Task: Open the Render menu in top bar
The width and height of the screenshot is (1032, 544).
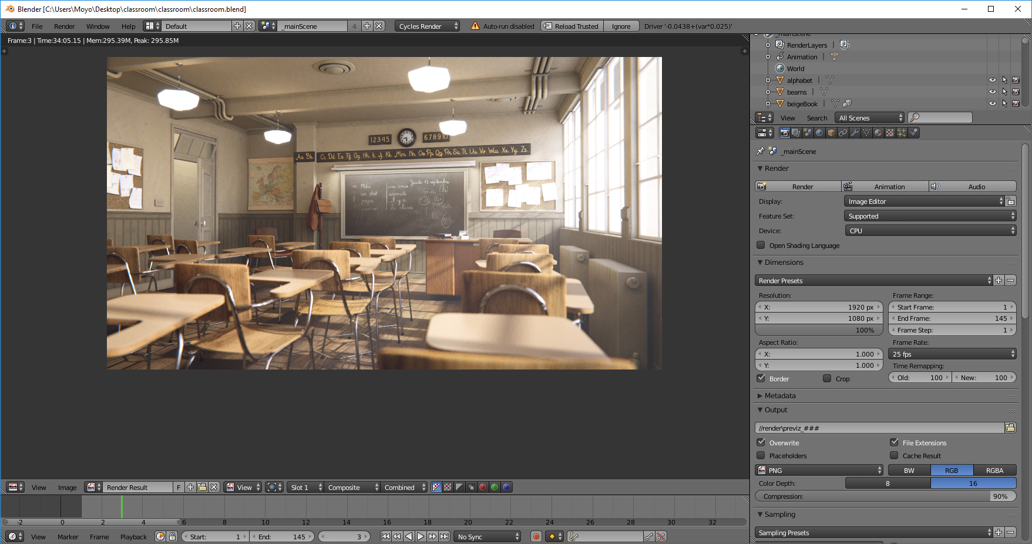Action: click(x=65, y=26)
